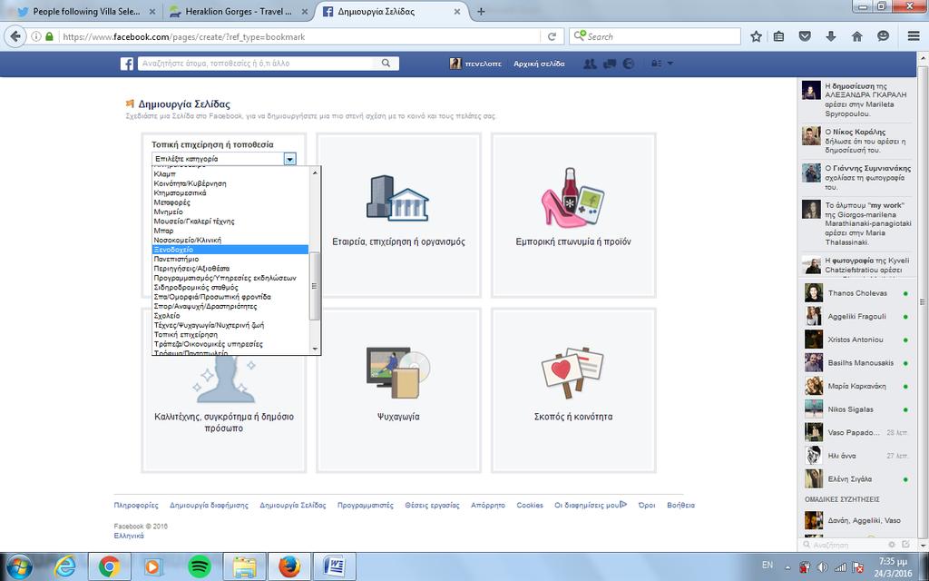Click EN language indicator in taskbar
929x581 pixels.
[x=768, y=565]
